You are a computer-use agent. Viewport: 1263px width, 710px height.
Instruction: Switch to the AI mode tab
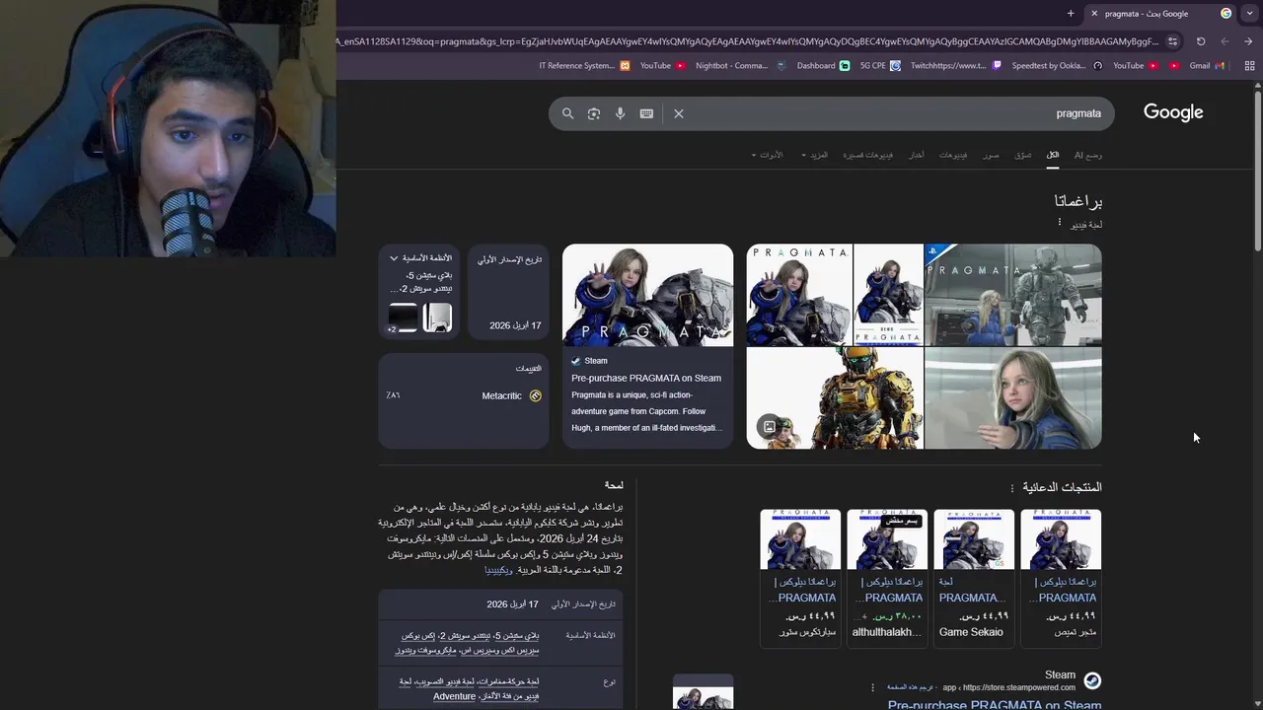pos(1088,155)
